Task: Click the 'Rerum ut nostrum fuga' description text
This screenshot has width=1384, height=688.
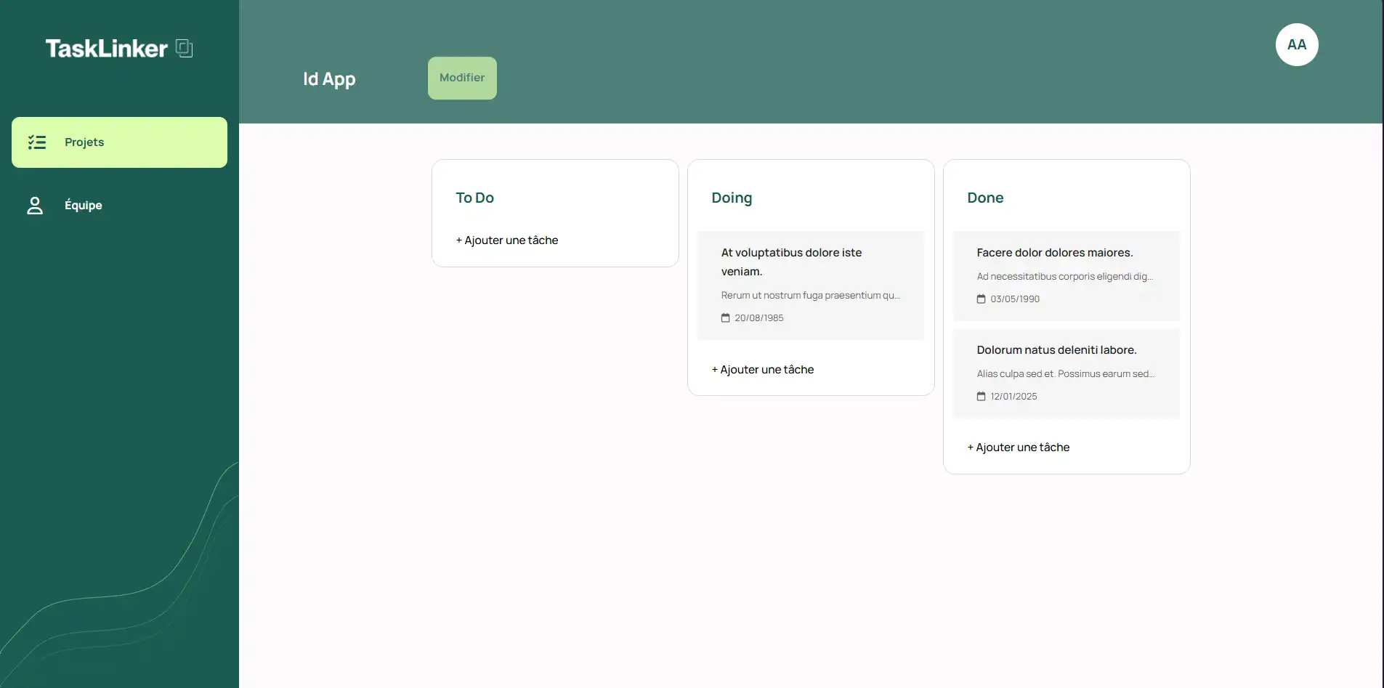Action: 810,296
